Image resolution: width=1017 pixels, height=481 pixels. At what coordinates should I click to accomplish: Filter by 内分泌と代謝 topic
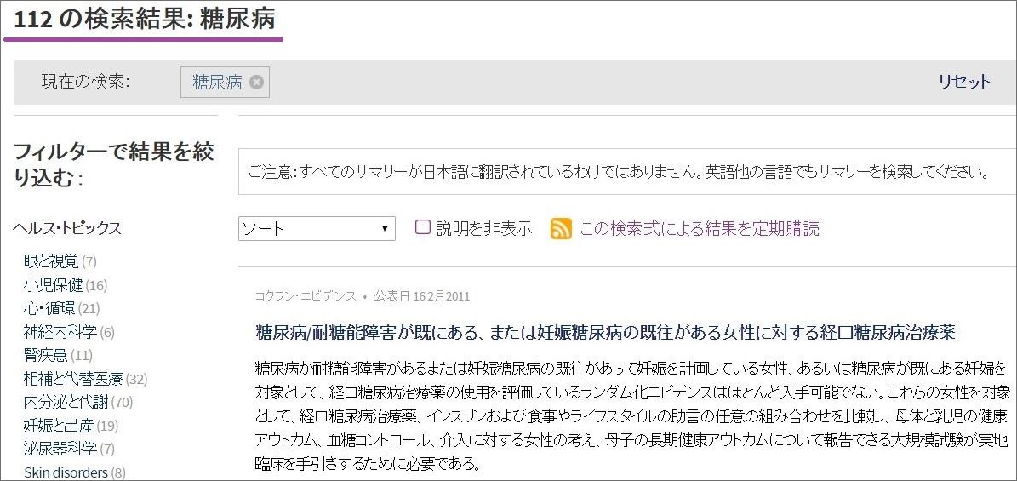click(66, 402)
